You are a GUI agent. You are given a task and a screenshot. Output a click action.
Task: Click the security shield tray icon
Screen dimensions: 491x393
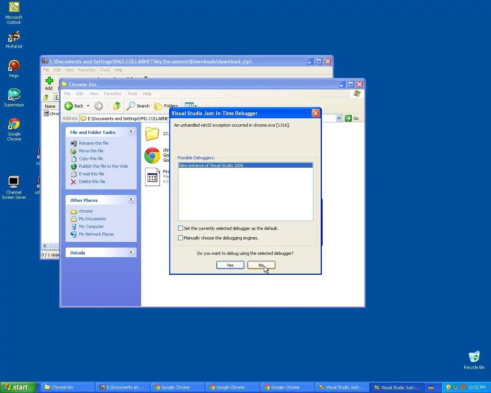pos(448,387)
